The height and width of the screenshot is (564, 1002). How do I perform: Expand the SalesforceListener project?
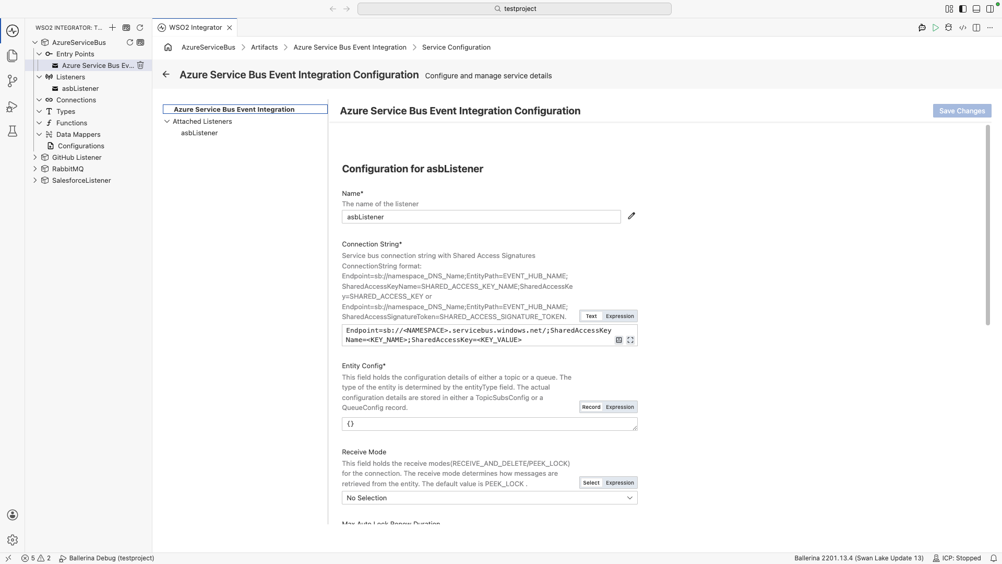pos(35,181)
